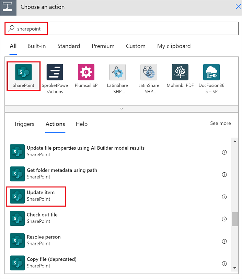Show info for Update item action

click(x=224, y=197)
